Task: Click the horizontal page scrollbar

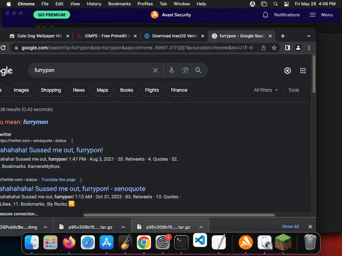Action: pos(179,215)
